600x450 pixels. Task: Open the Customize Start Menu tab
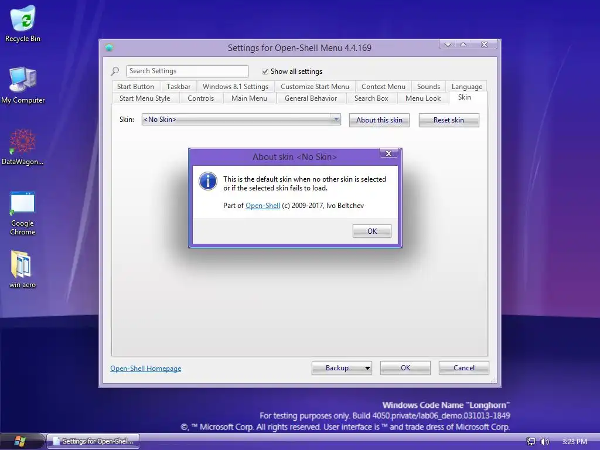315,87
